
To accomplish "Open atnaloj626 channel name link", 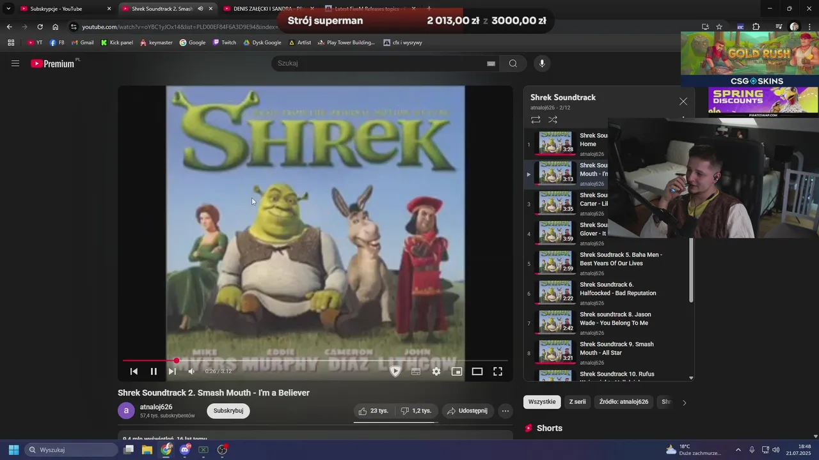I will click(x=156, y=407).
